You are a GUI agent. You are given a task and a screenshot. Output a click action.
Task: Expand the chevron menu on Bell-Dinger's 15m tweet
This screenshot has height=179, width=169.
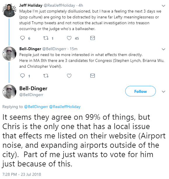(163, 49)
